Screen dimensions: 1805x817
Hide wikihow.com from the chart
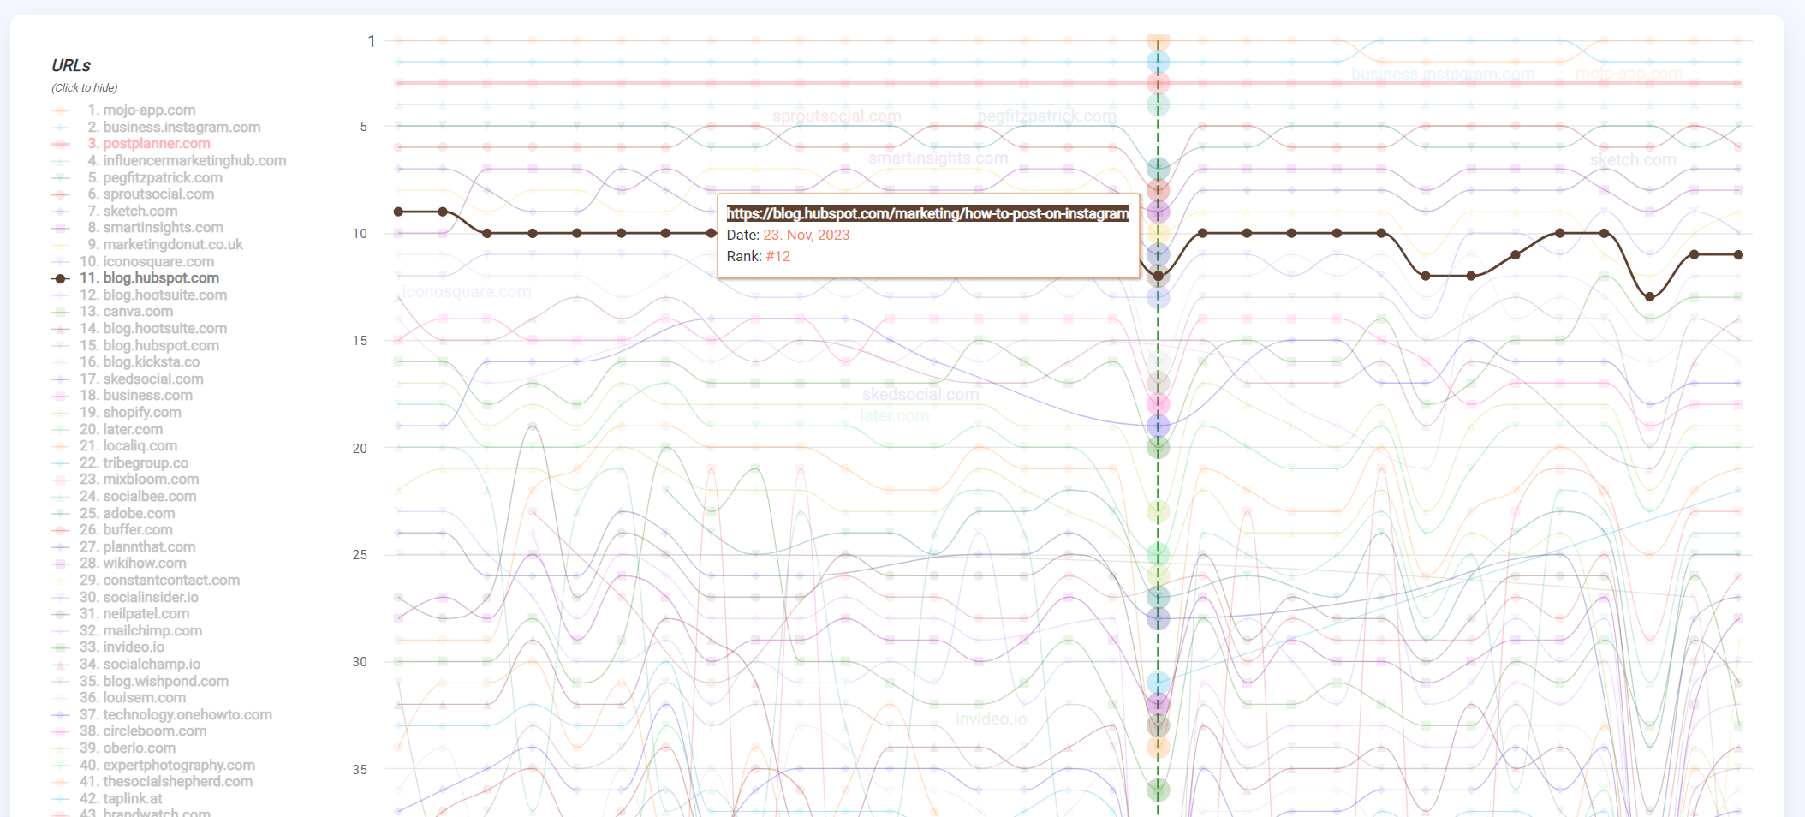click(118, 563)
